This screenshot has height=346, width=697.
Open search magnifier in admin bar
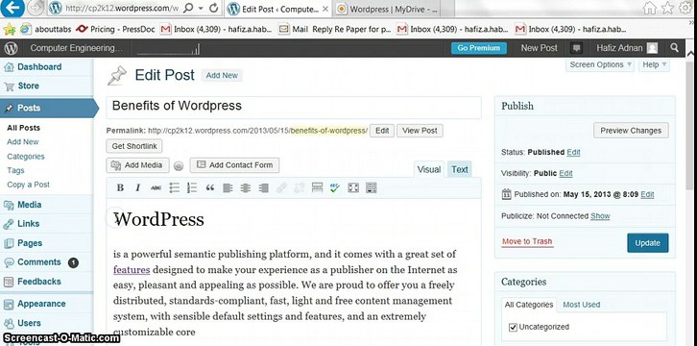click(x=674, y=48)
